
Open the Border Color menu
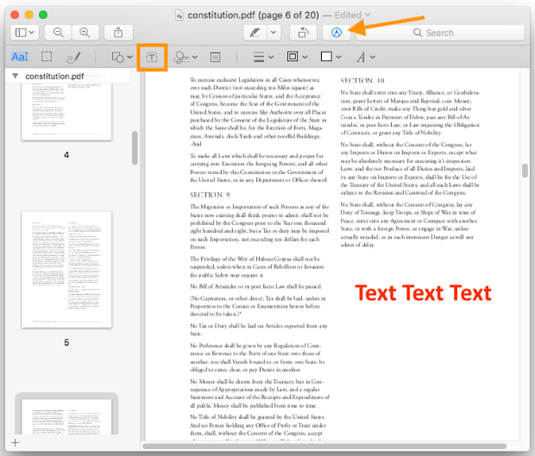coord(297,57)
